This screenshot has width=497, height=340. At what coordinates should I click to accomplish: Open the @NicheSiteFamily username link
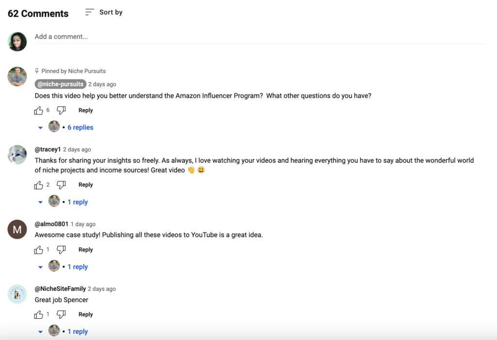[60, 289]
